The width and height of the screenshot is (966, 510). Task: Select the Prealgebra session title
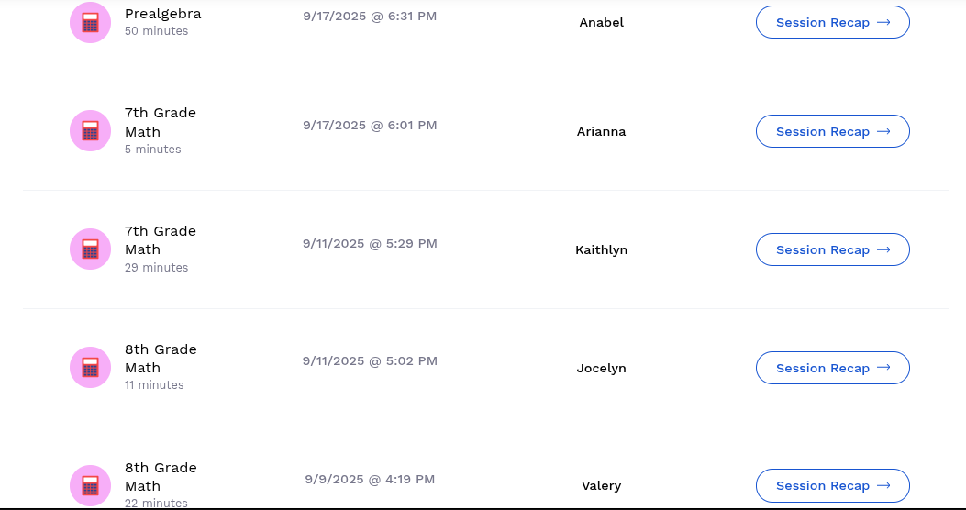pos(162,14)
